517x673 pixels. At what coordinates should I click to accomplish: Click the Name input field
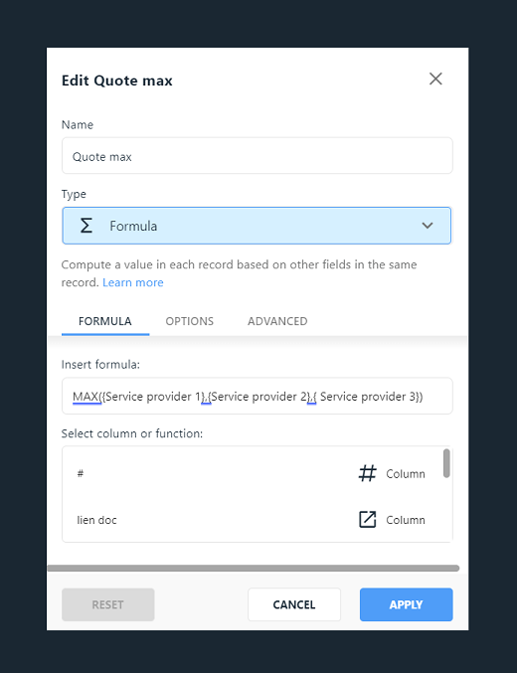pyautogui.click(x=258, y=156)
